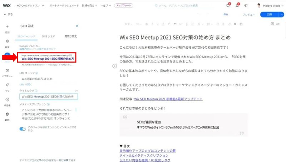Click the search bar in the header
This screenshot has height=162, width=286.
(x=177, y=6)
